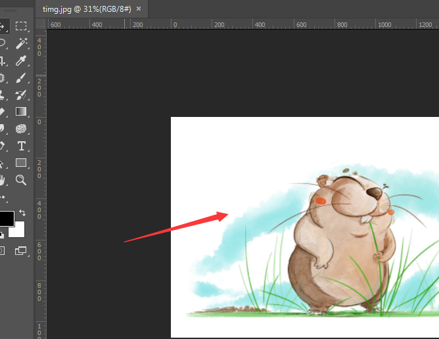
Task: Select the Sponge tool
Action: [x=21, y=129]
